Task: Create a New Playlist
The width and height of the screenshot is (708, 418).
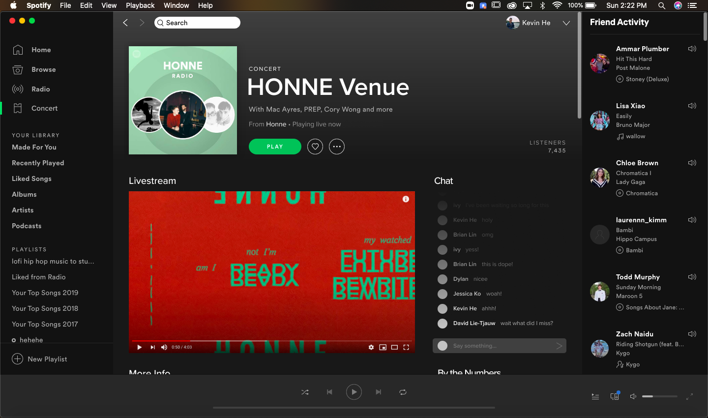Action: click(39, 359)
